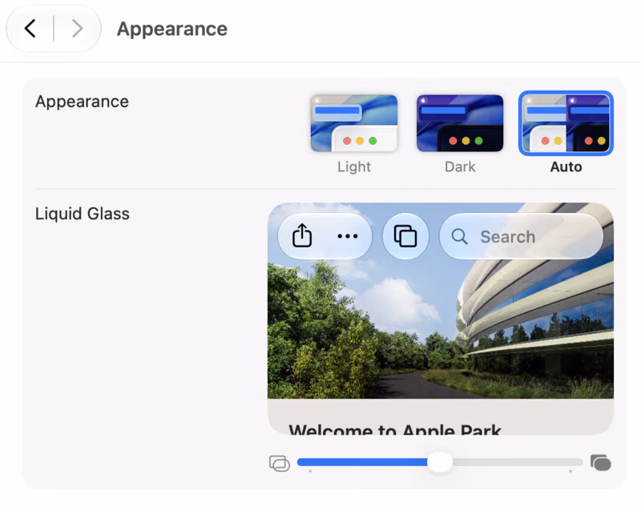Click the magnifying glass search icon
Screen dimensions: 641x506
click(459, 236)
